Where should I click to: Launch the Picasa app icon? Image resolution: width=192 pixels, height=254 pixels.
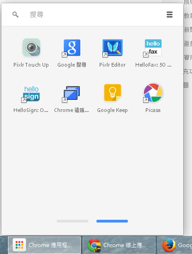[x=153, y=93]
